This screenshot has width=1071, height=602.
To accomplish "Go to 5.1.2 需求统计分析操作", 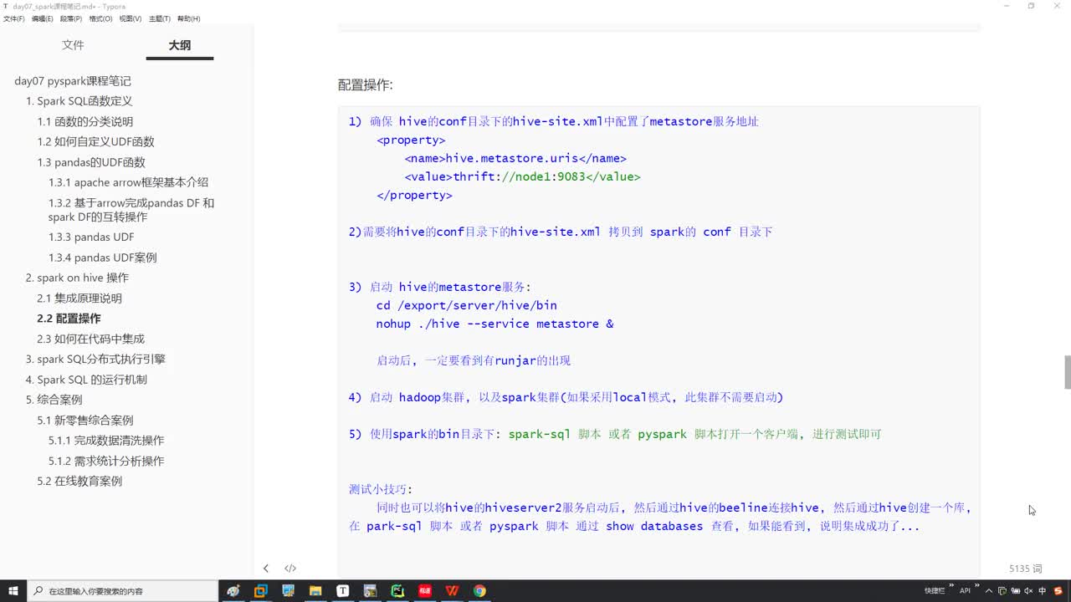I will pos(106,461).
